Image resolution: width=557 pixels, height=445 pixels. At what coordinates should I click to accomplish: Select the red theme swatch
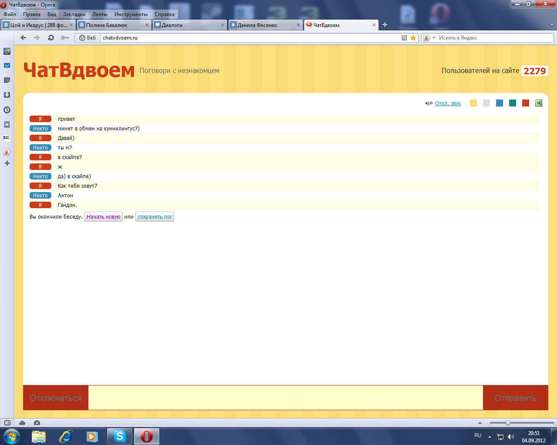coord(526,103)
